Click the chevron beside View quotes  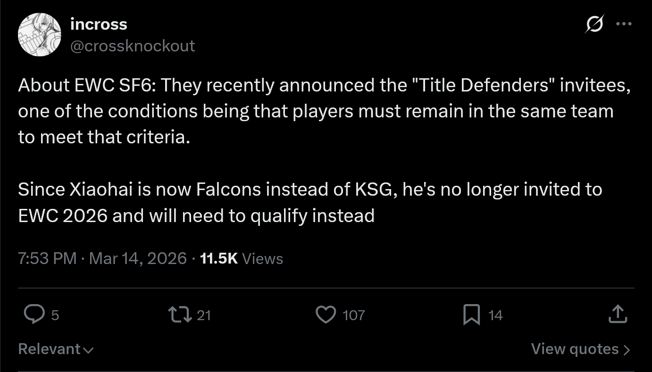point(627,349)
